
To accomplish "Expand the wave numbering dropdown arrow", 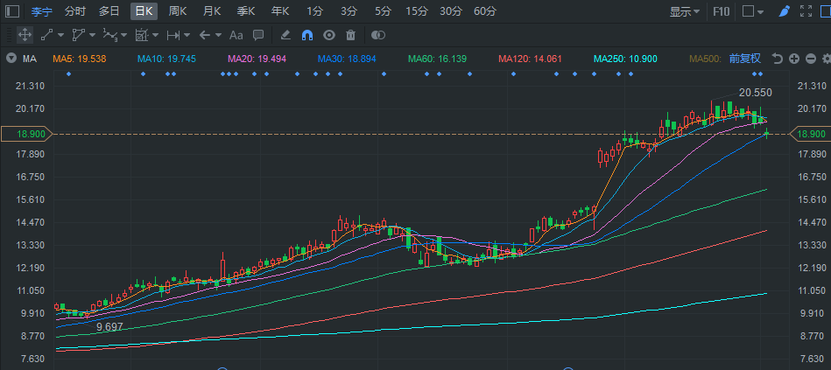I will pos(124,36).
